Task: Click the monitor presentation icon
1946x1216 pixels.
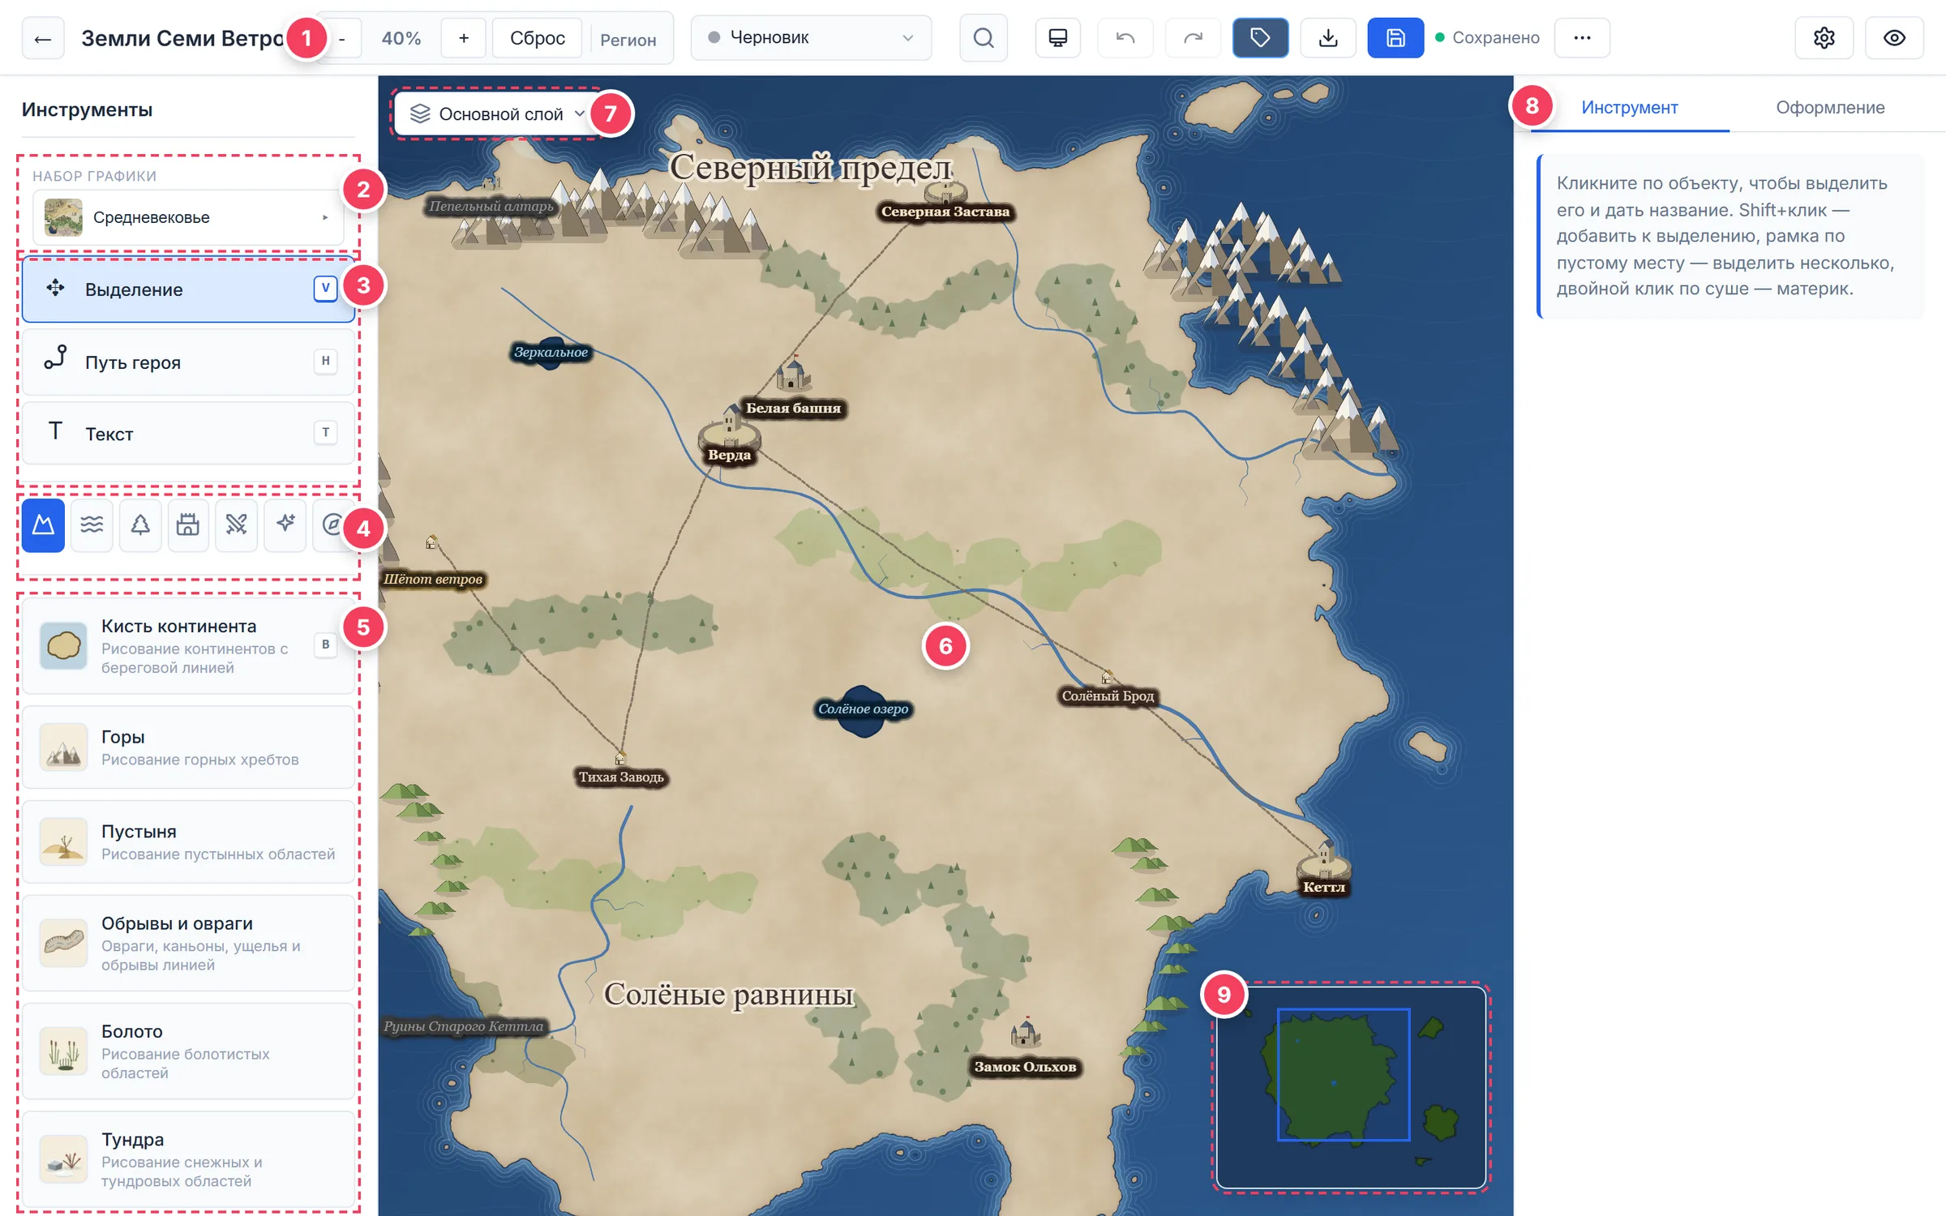Action: 1057,38
